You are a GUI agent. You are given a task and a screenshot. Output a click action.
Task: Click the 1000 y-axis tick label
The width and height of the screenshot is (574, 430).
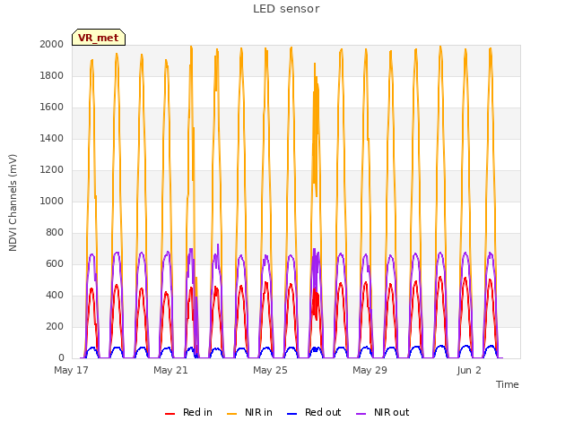coord(52,201)
